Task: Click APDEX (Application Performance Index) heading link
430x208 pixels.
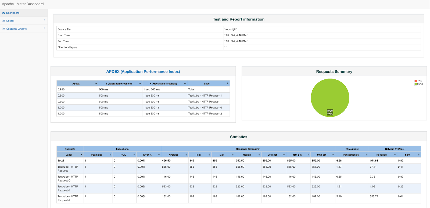Action: 143,72
